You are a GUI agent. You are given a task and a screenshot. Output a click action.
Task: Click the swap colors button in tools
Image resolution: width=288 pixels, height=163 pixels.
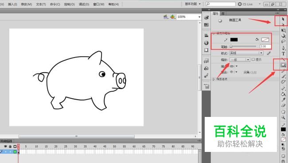point(283,149)
